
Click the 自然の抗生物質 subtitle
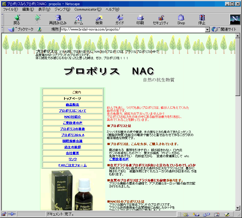159,80
